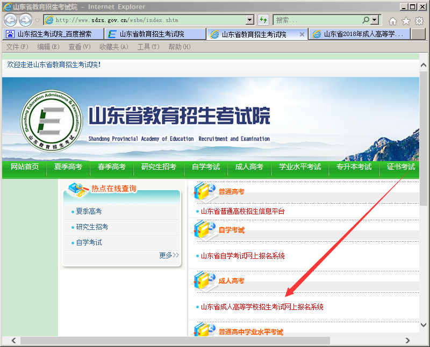Switch to tab 山东招生考试院_百度搜索
430x347 pixels.
[53, 34]
